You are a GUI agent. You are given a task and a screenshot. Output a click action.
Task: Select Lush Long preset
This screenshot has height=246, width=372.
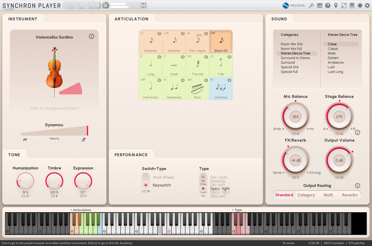tap(335, 72)
